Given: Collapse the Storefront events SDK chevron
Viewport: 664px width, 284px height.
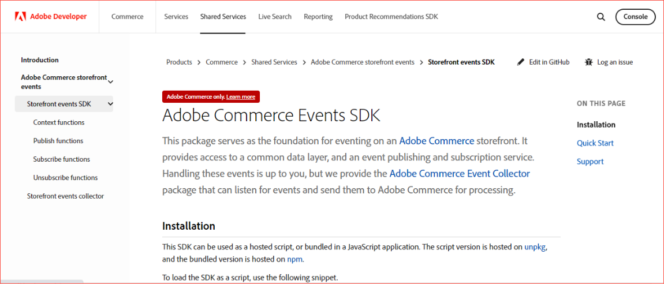Looking at the screenshot, I should pyautogui.click(x=110, y=104).
